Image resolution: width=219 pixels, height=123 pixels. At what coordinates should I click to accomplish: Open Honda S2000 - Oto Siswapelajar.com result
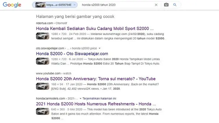[x=72, y=54]
